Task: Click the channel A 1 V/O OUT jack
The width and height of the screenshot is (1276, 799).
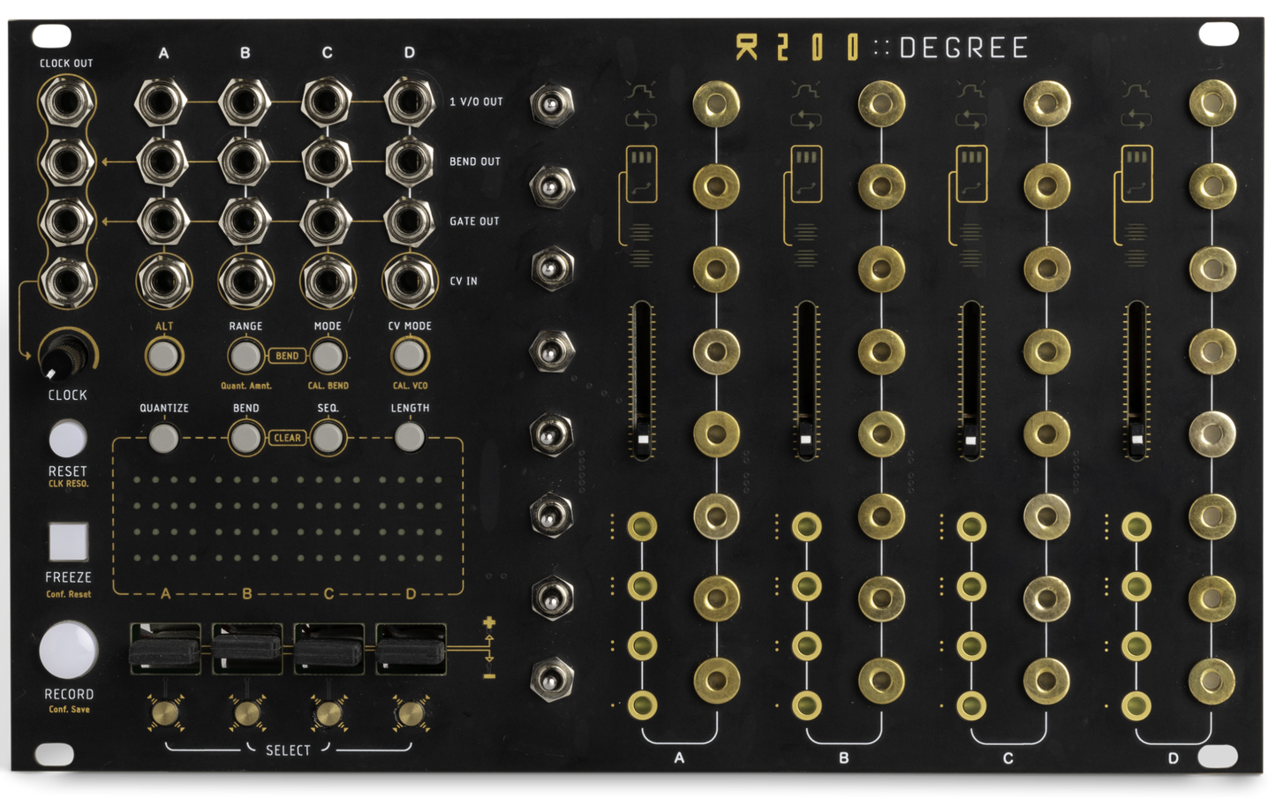Action: click(x=162, y=102)
